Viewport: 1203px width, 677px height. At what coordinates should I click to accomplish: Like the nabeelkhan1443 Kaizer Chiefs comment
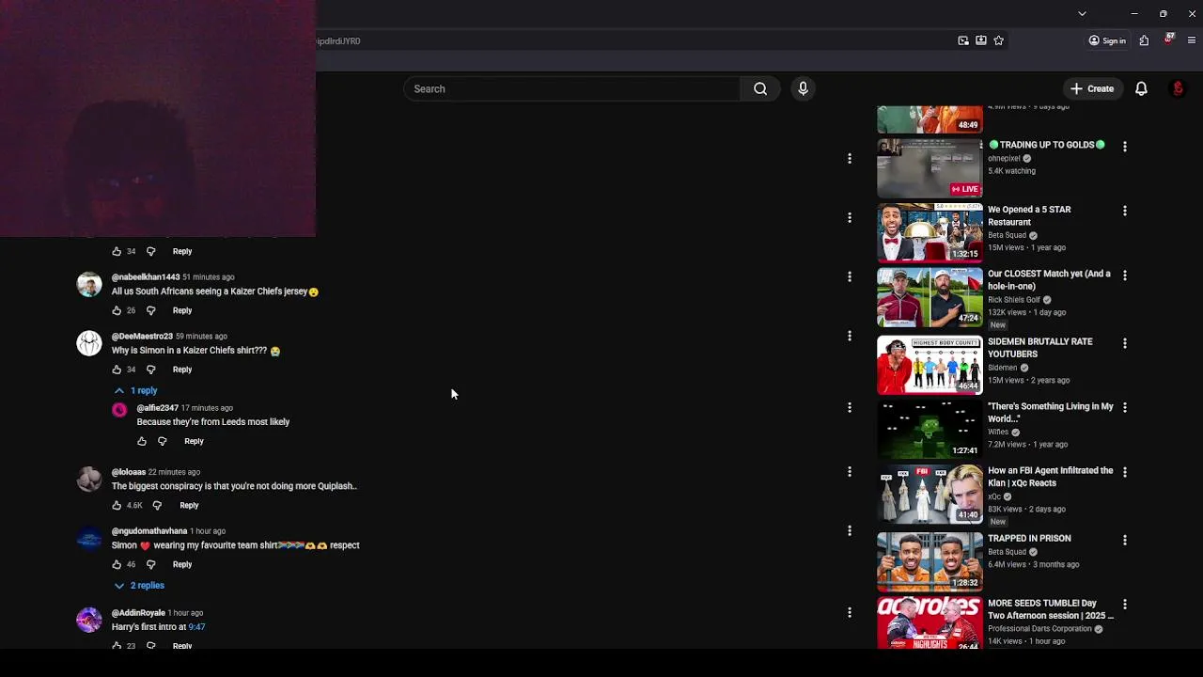(117, 310)
